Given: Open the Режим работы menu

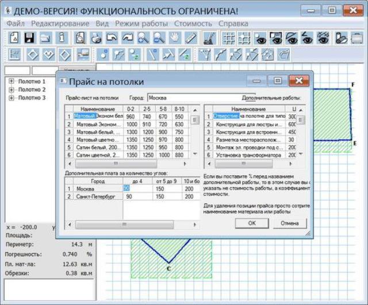Looking at the screenshot, I should point(141,24).
